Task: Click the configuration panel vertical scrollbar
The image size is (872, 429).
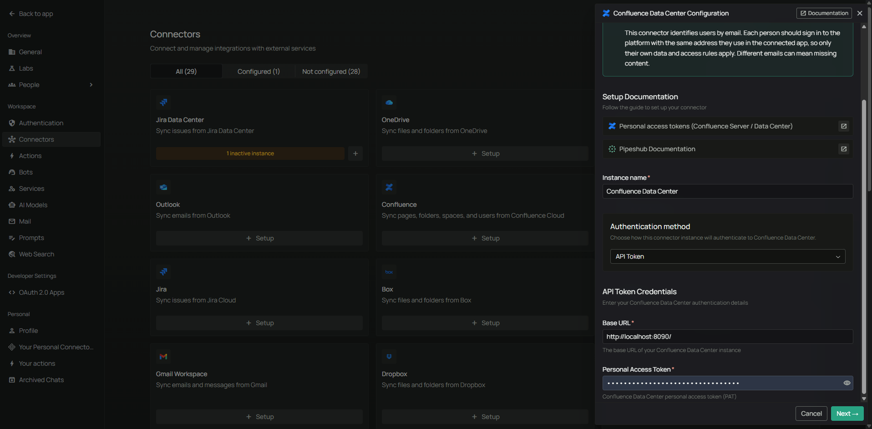Action: pos(864,246)
